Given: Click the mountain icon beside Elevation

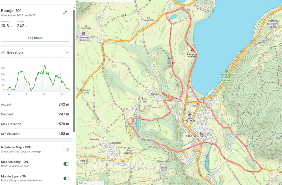Looking at the screenshot, I should point(4,52).
